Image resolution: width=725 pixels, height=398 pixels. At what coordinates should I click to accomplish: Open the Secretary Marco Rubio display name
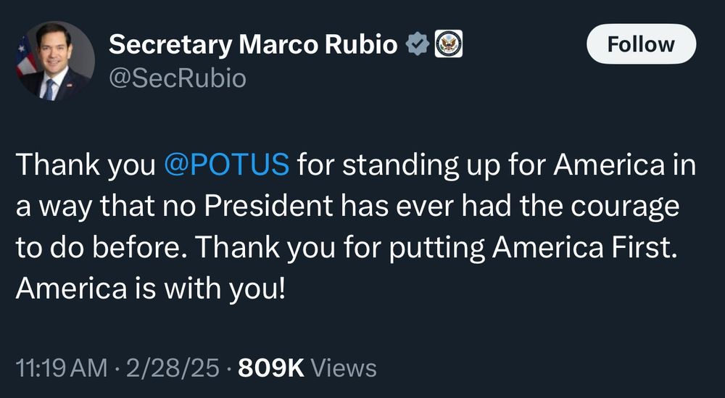[252, 45]
